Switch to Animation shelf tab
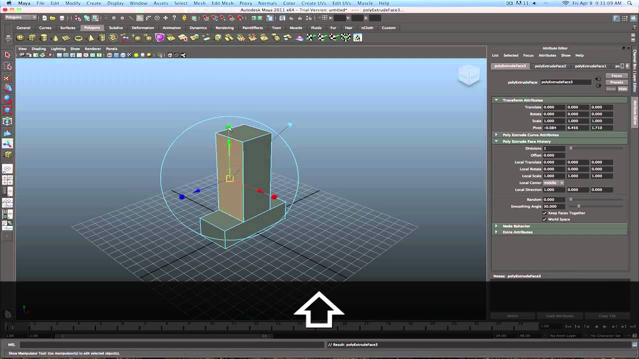 [x=172, y=28]
